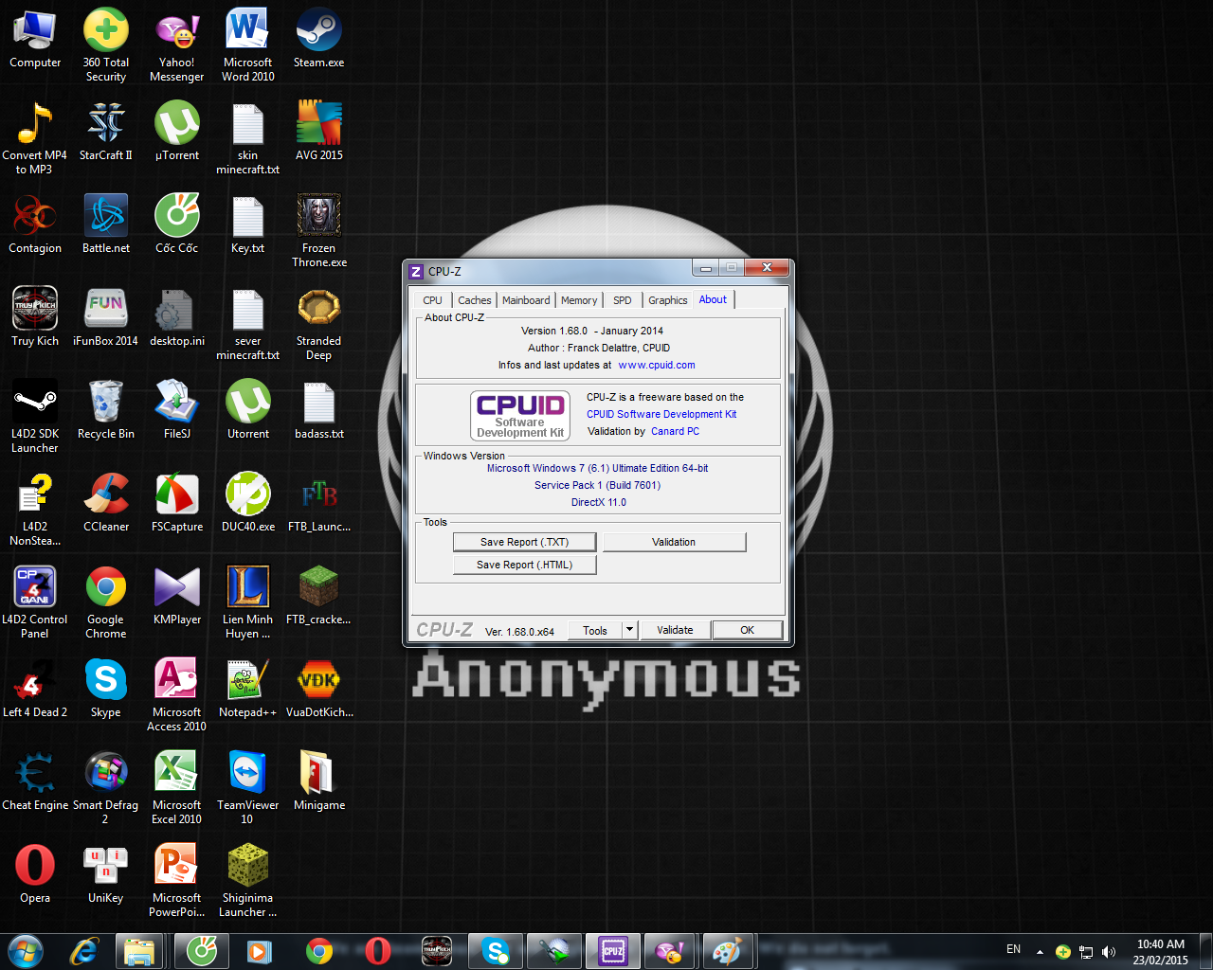Click the EN language indicator

1013,949
